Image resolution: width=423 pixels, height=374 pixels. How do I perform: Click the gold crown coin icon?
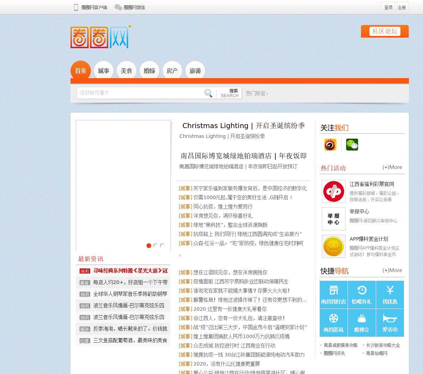[333, 246]
